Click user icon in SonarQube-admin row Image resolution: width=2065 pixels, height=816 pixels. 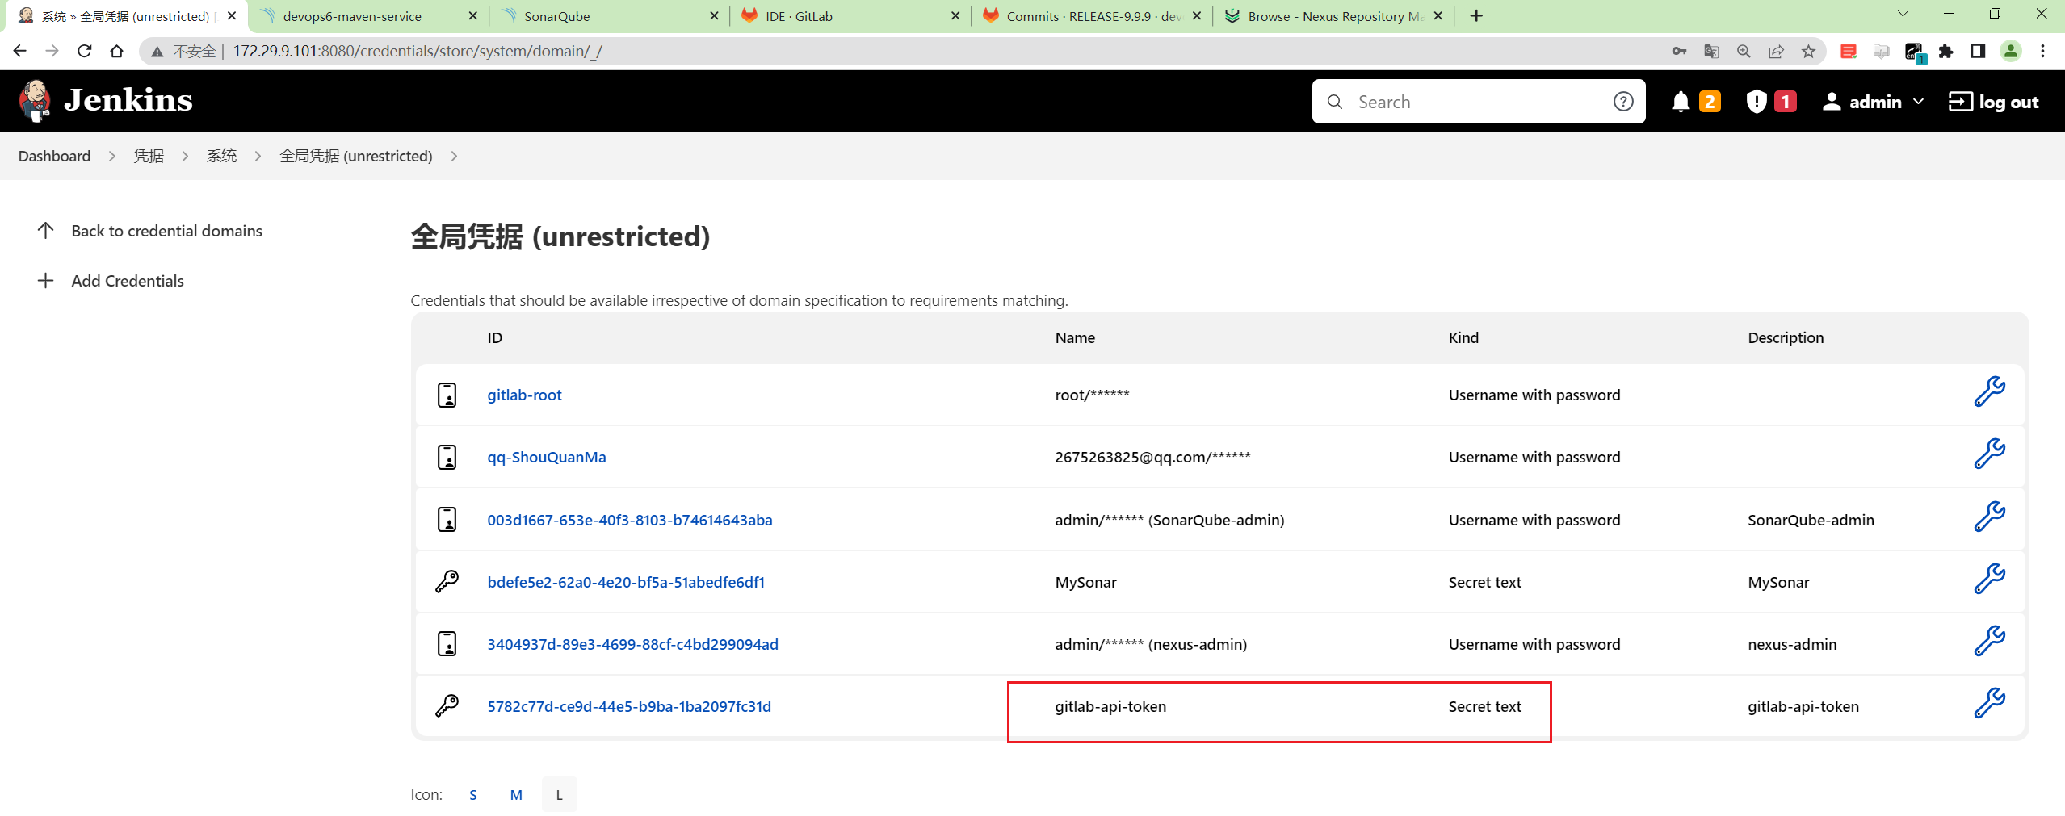(x=447, y=520)
